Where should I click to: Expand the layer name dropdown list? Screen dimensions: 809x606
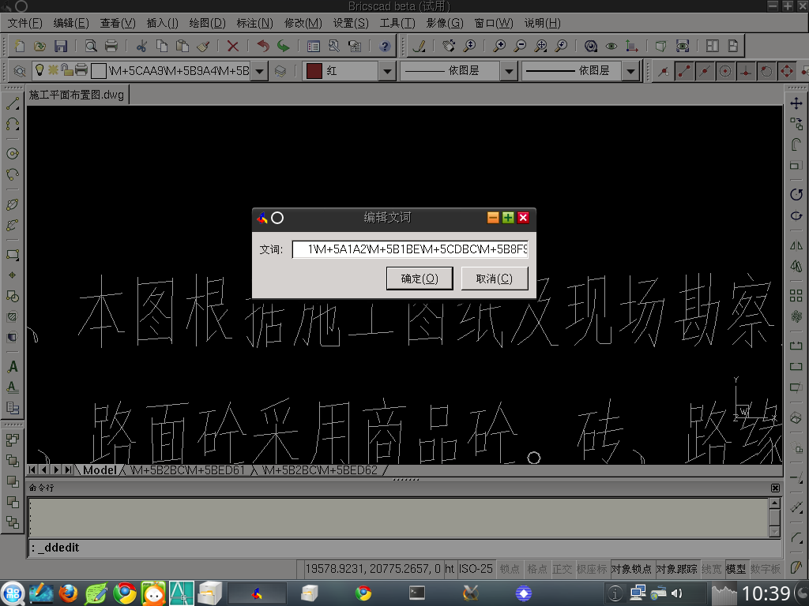[x=259, y=71]
